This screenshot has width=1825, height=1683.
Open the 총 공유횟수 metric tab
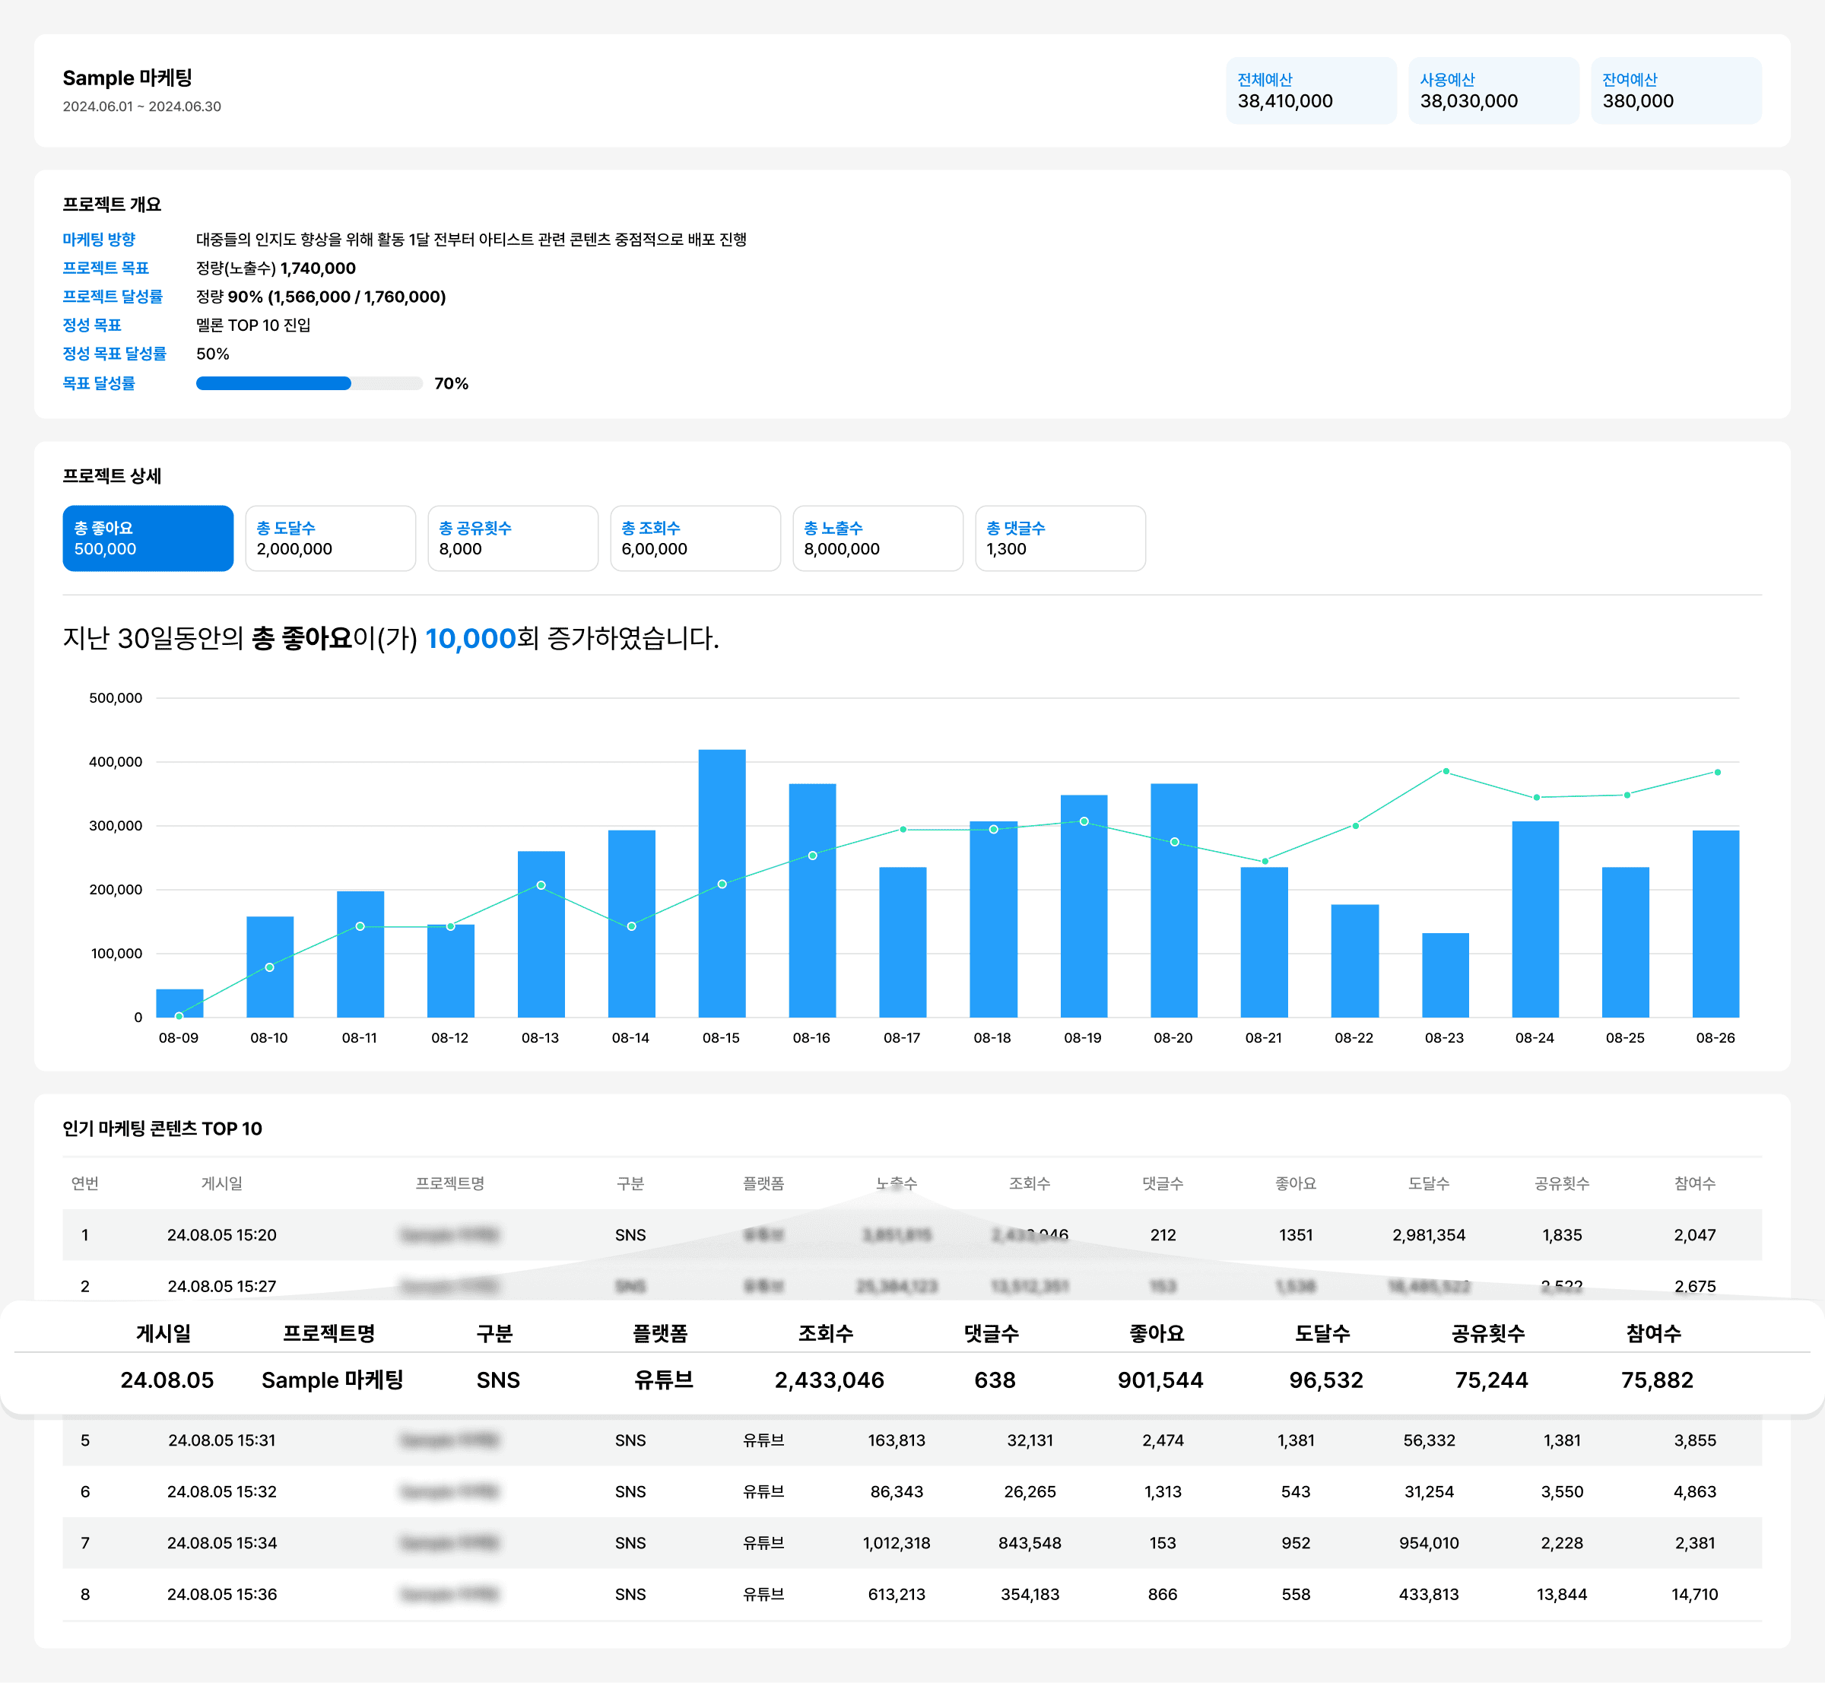(512, 538)
